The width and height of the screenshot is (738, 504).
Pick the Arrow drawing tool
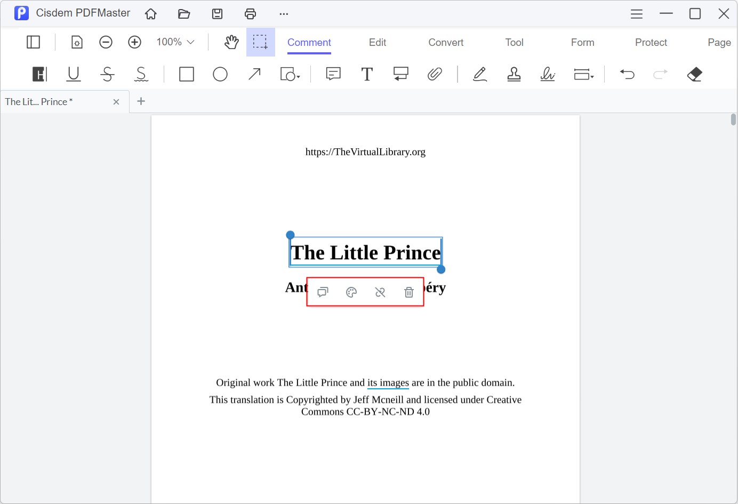coord(254,74)
